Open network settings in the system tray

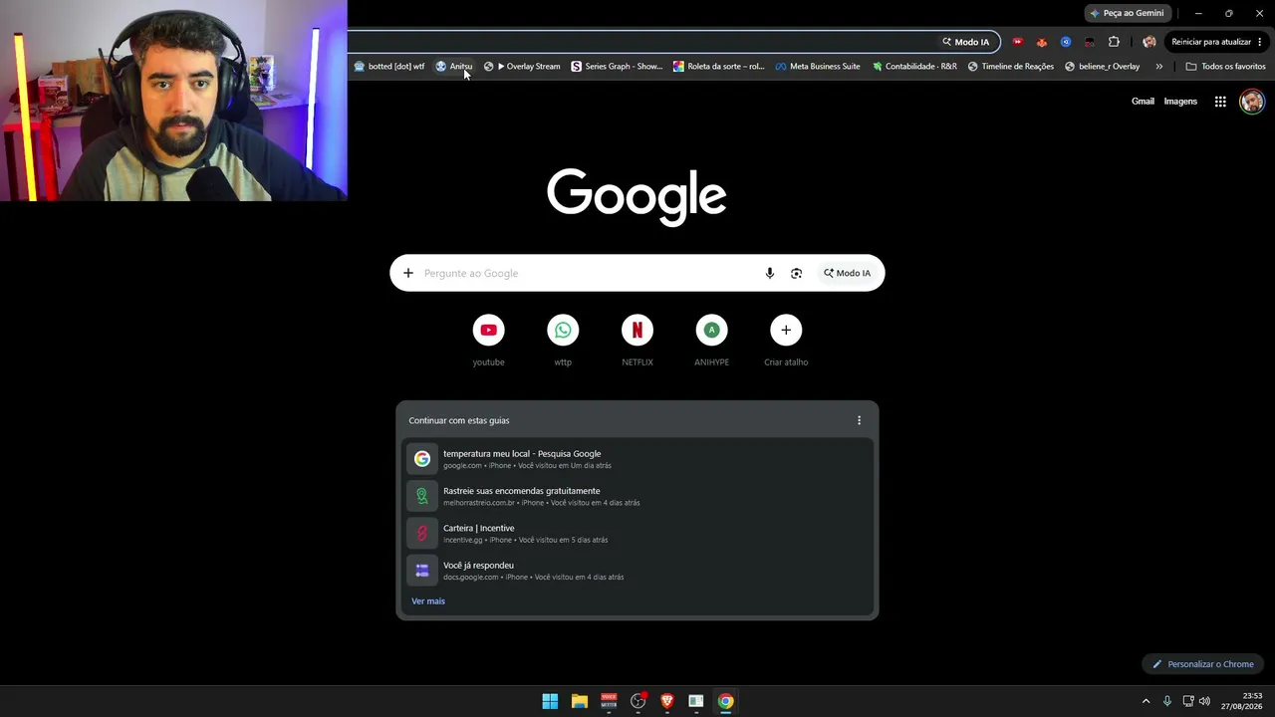tap(1187, 701)
